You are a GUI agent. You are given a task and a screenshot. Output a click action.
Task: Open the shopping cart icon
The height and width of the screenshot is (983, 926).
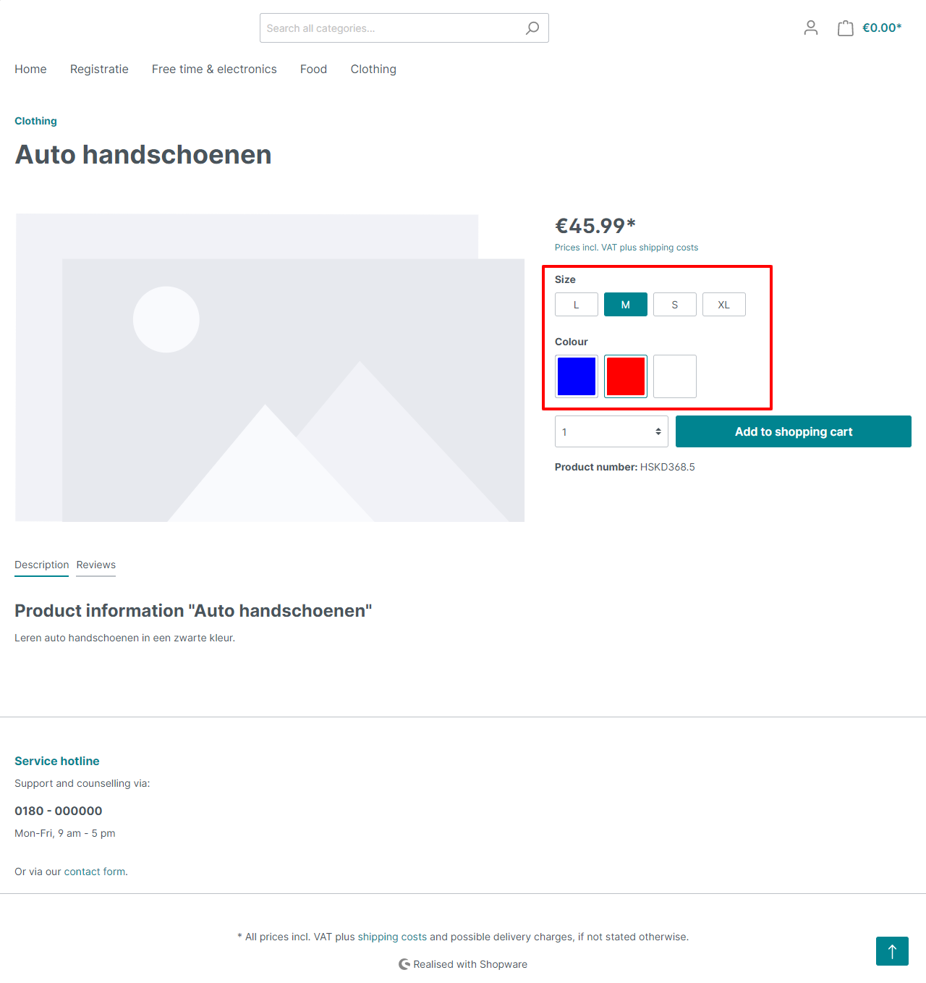pyautogui.click(x=845, y=28)
